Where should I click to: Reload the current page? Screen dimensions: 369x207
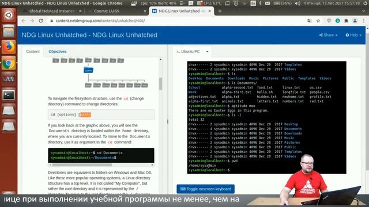click(41, 21)
